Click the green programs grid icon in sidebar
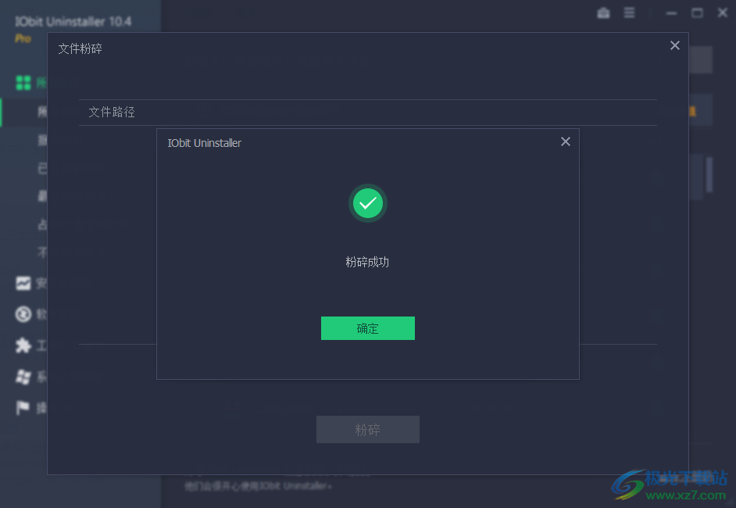Viewport: 736px width, 508px height. (23, 83)
